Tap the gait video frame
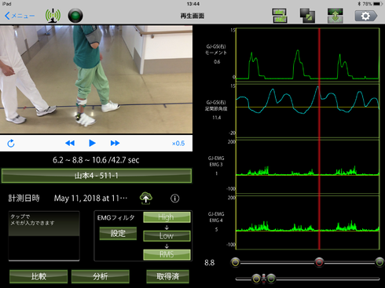The height and width of the screenshot is (288, 385). [96, 79]
